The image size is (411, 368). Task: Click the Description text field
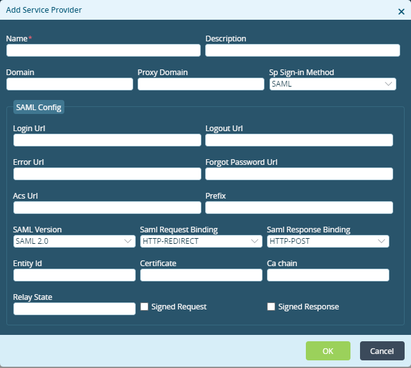(302, 50)
